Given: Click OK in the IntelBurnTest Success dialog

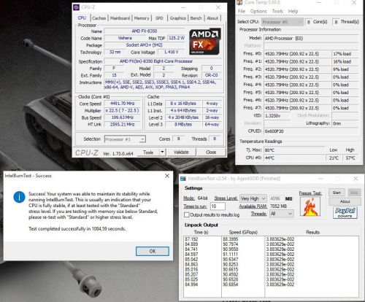Looking at the screenshot, I should click(x=153, y=251).
